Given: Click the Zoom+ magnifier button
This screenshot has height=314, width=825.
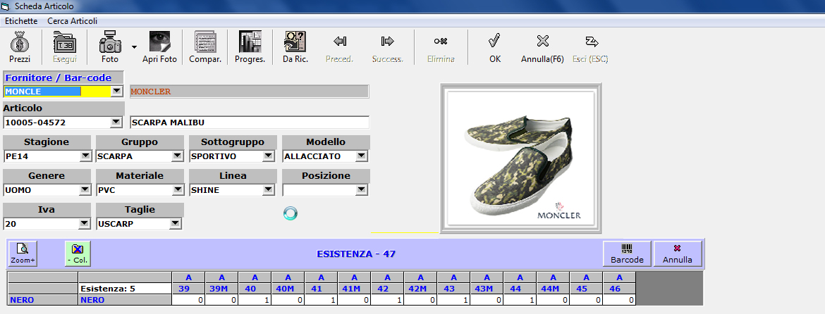Looking at the screenshot, I should click(x=23, y=253).
